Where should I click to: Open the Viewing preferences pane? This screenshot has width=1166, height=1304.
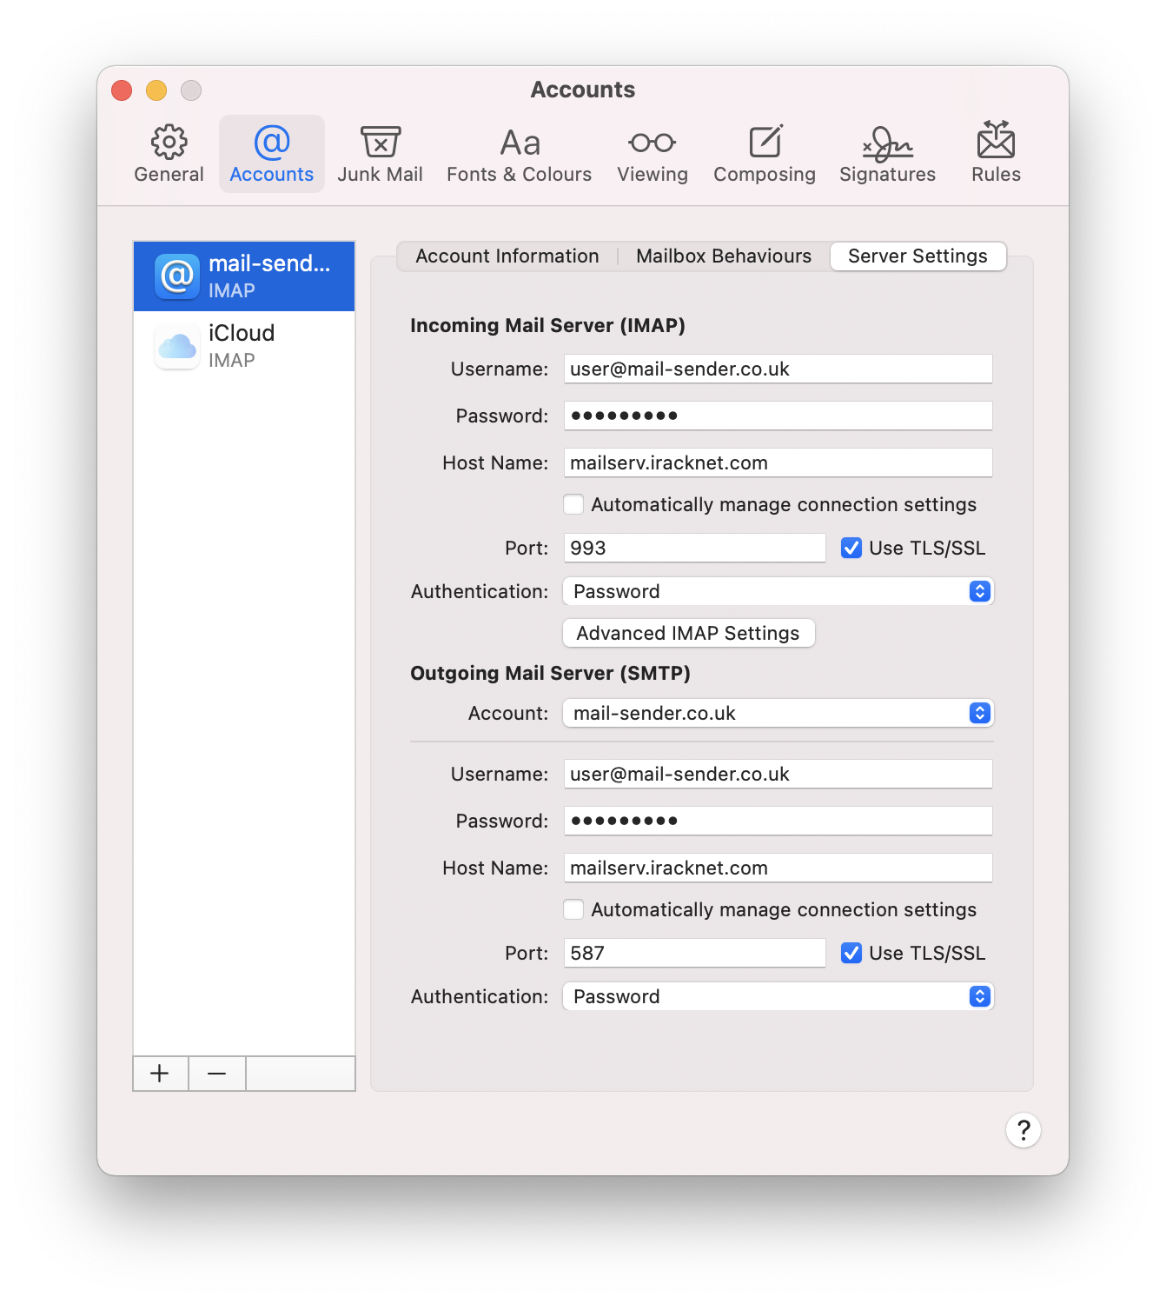pyautogui.click(x=653, y=154)
